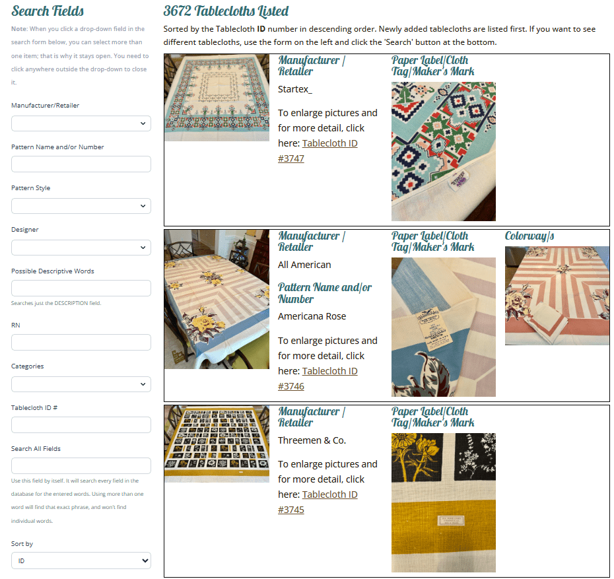Image resolution: width=614 pixels, height=579 pixels.
Task: Open the Sort by dropdown showing ID
Action: click(81, 560)
